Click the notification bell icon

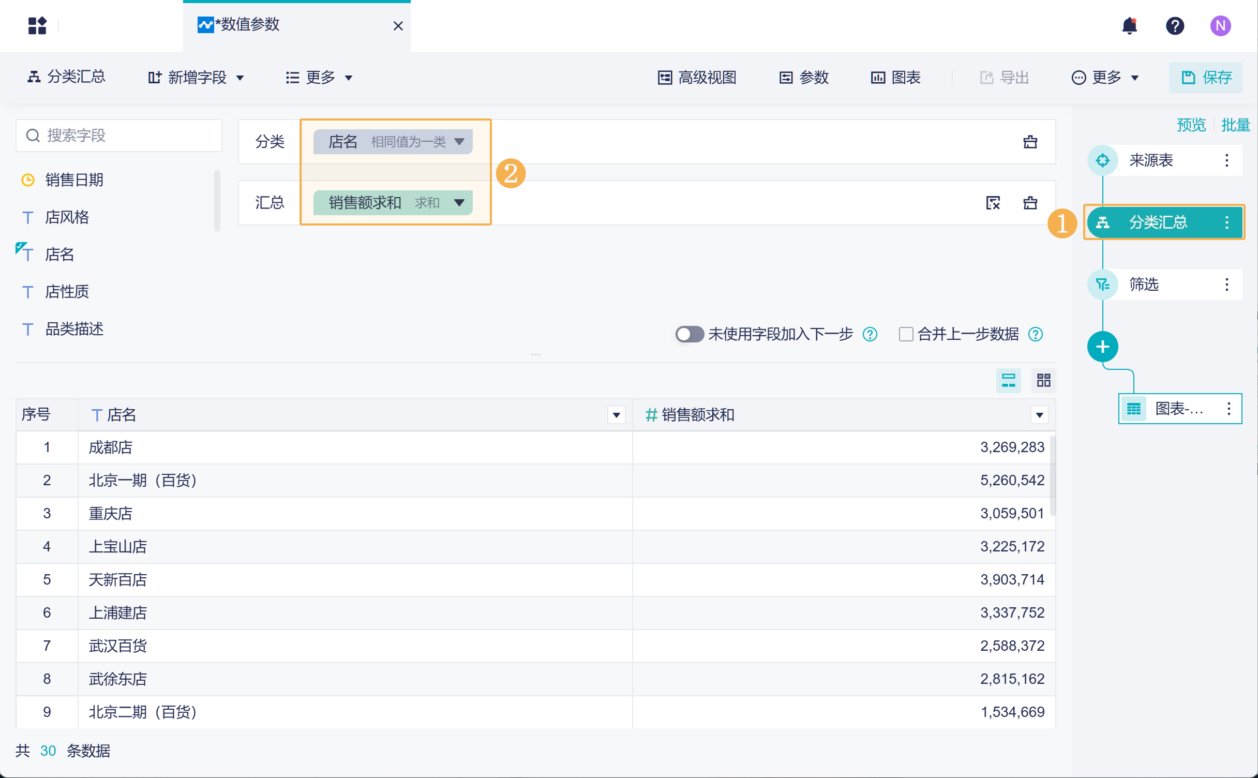point(1129,25)
